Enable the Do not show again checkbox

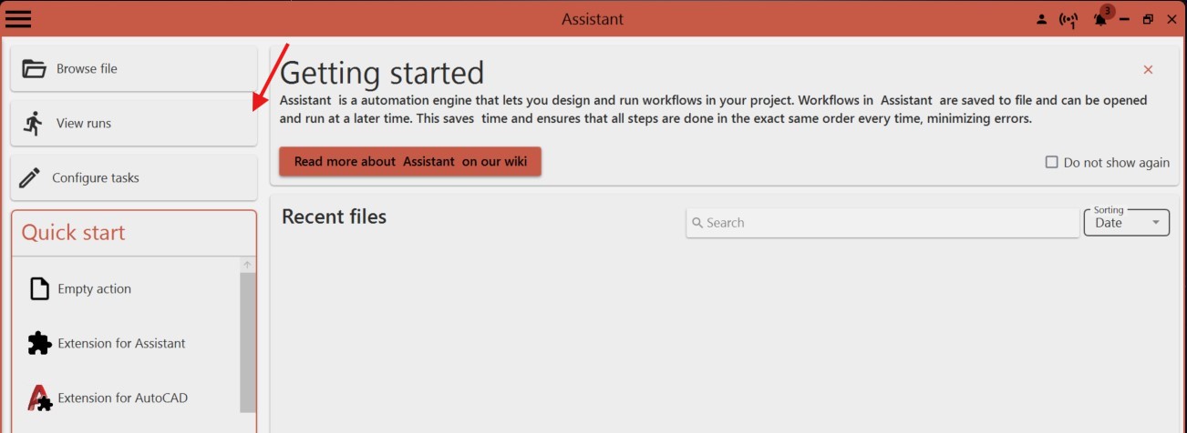(1052, 163)
